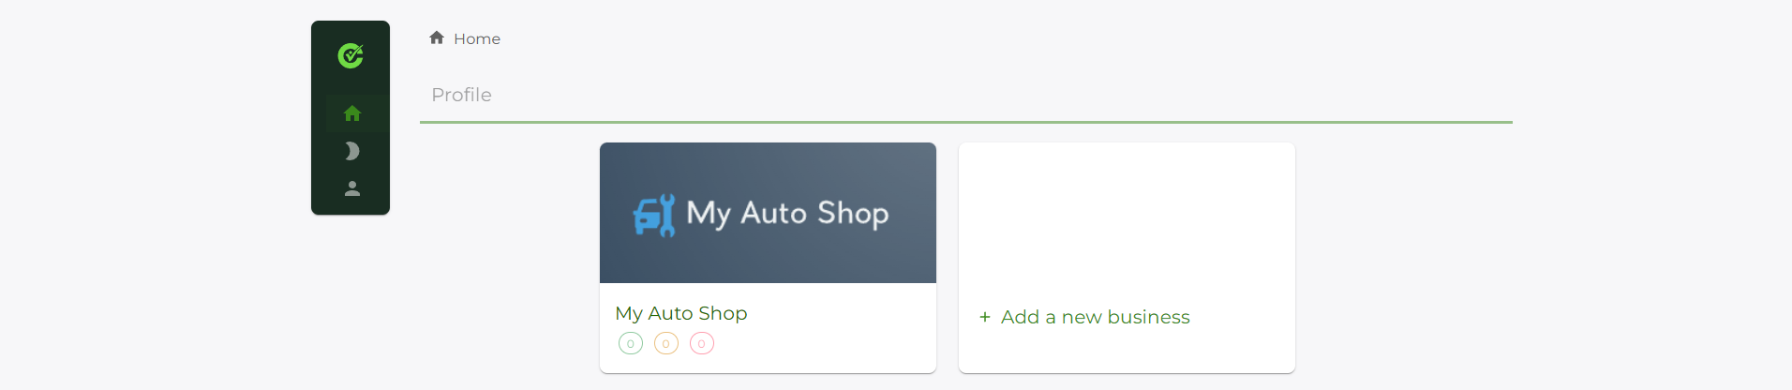Click the green underline below Profile tab
The image size is (1792, 390).
(965, 122)
